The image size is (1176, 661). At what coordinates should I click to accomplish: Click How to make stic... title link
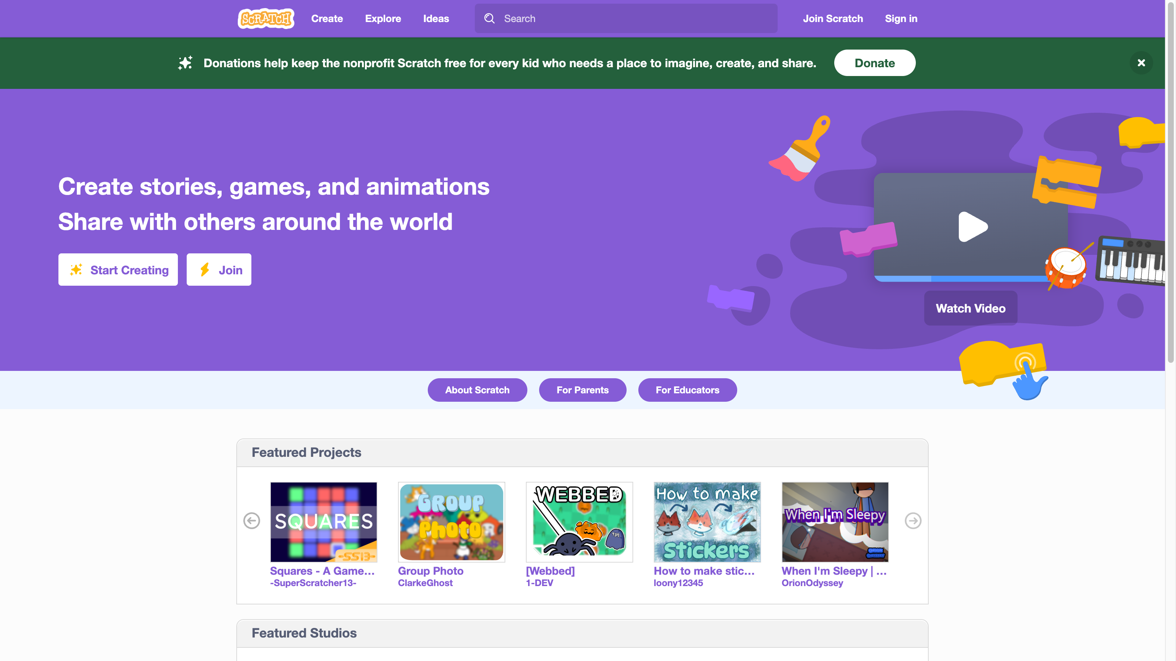[704, 571]
